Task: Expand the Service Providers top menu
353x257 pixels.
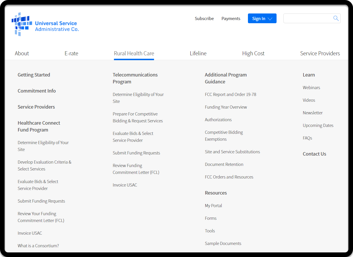Action: pyautogui.click(x=320, y=54)
